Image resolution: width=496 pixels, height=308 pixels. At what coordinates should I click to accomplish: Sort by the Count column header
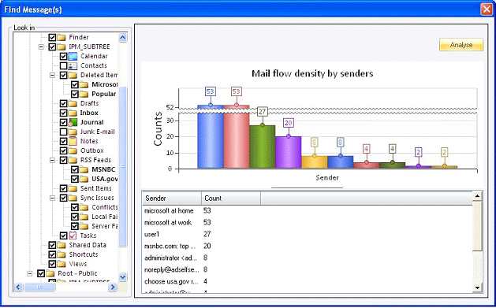click(231, 199)
